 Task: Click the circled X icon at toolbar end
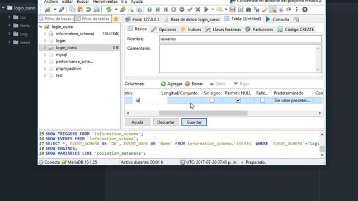click(x=305, y=9)
